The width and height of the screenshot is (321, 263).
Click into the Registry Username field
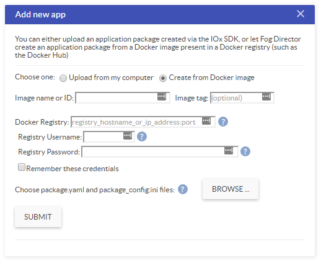109,137
